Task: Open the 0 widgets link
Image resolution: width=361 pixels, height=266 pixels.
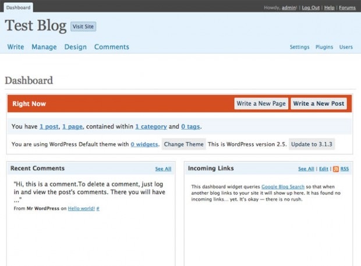Action: pyautogui.click(x=144, y=144)
